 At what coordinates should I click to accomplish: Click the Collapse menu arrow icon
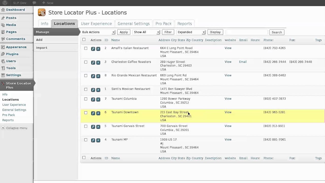coord(3,128)
